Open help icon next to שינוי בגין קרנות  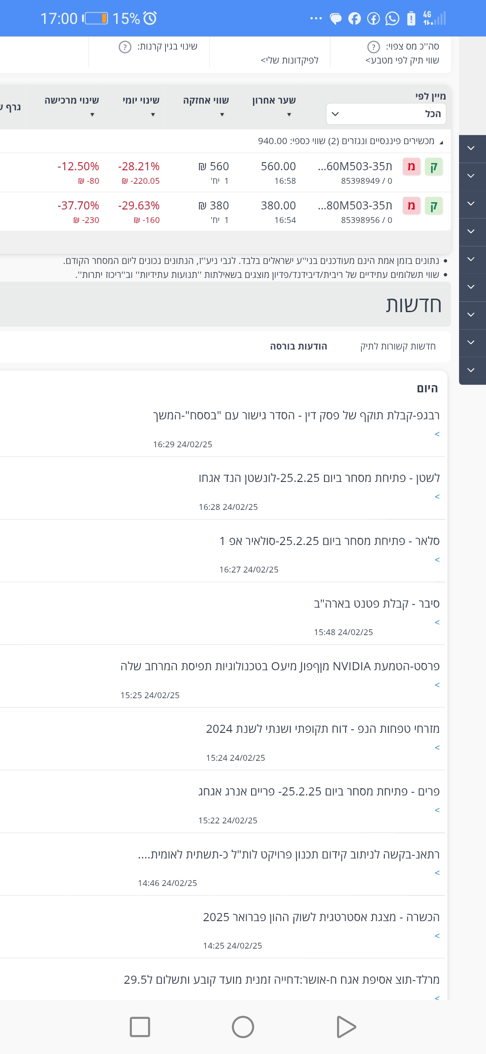click(125, 47)
